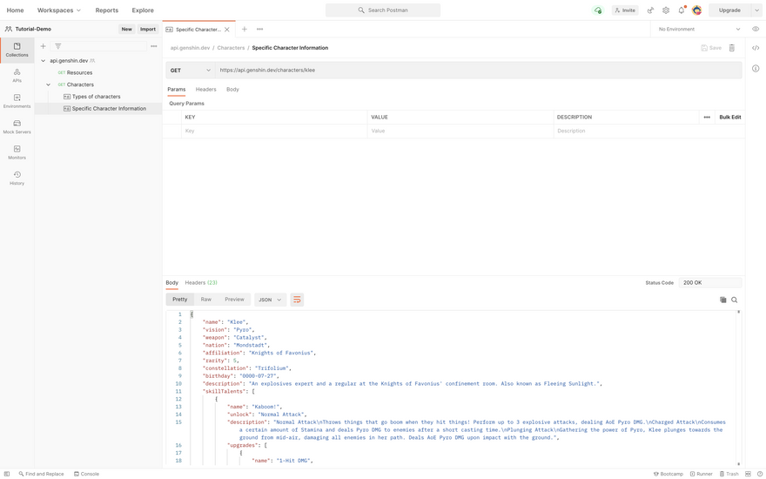Open the Environments sidebar panel
Screen dimensions: 766x479
point(17,101)
